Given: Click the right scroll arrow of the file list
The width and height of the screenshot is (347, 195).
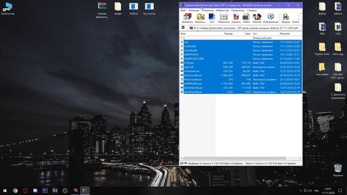Looking at the screenshot, I should (x=300, y=158).
